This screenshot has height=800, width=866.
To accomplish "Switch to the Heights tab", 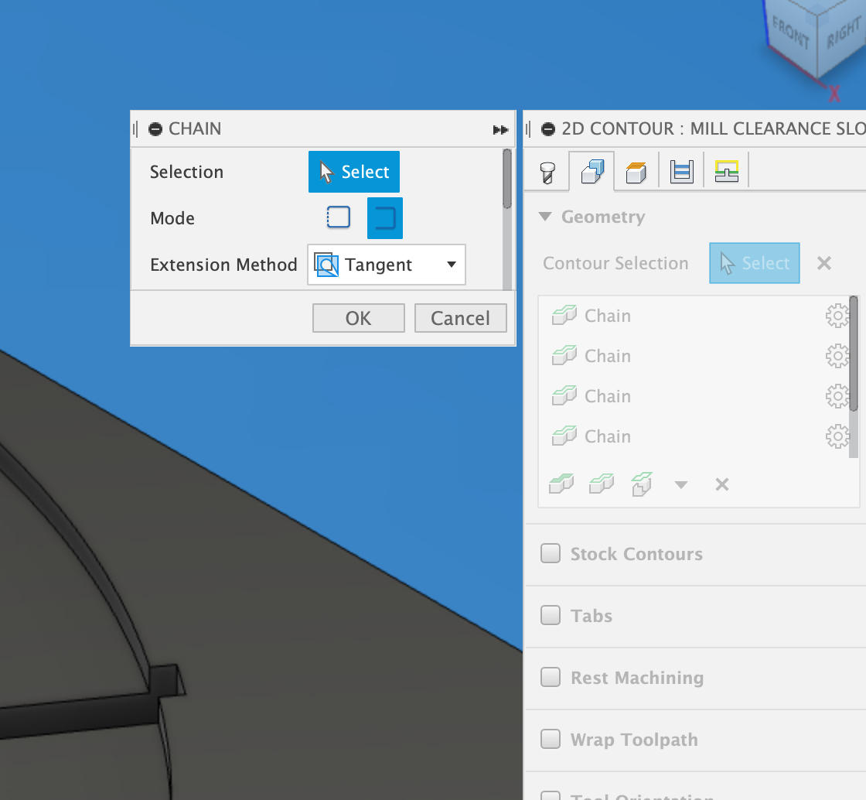I will 636,171.
